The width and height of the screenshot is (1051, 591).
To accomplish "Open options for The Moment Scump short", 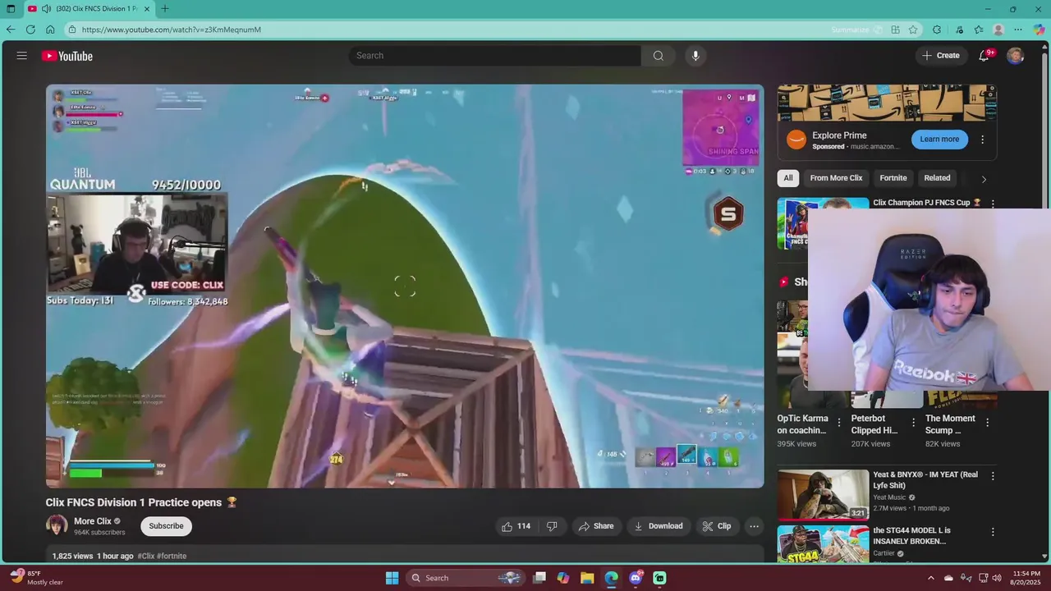I will tap(987, 423).
